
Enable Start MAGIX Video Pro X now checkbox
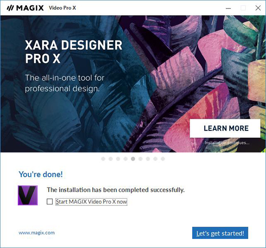pyautogui.click(x=50, y=202)
